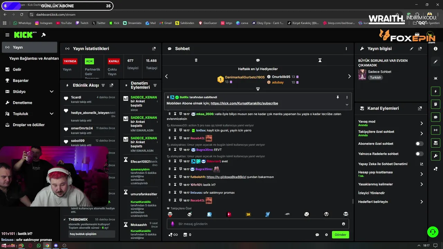This screenshot has height=249, width=443.
Task: Open Yapay Zeka ile Sohbet Denetimi
Action: pyautogui.click(x=391, y=164)
